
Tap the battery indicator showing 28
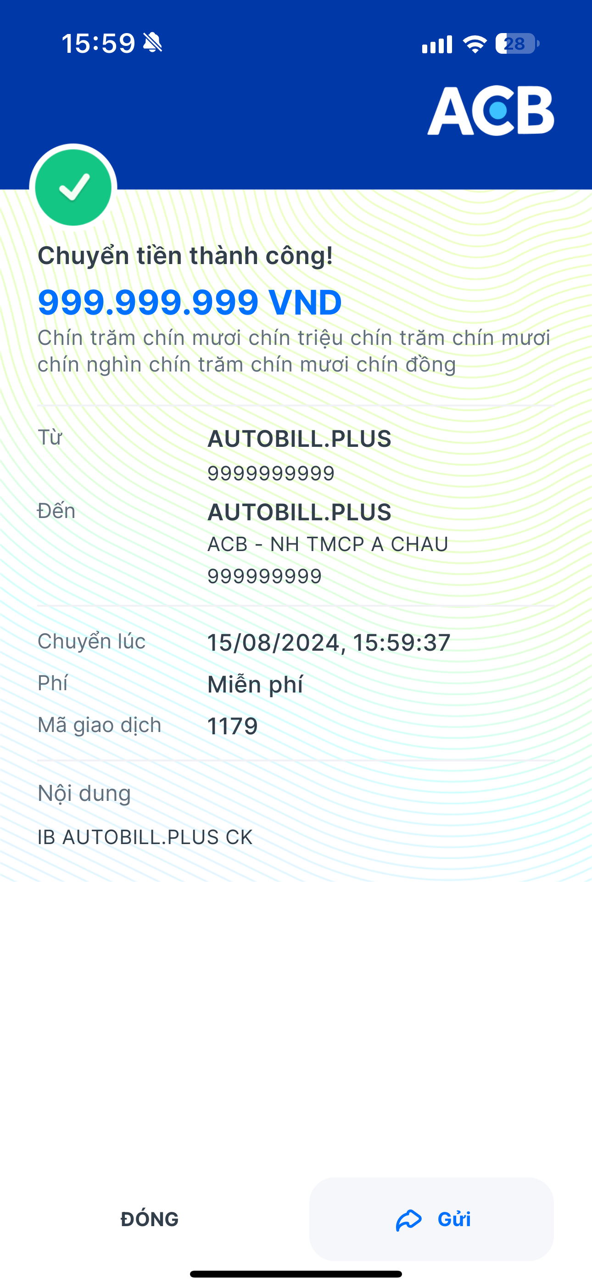(x=517, y=44)
